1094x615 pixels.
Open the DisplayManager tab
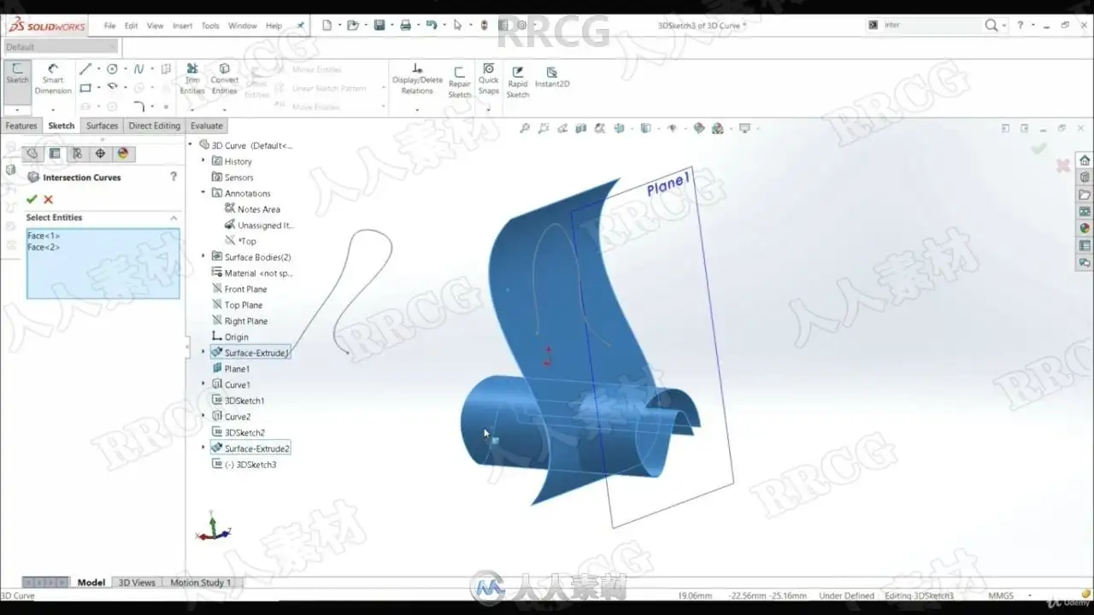[122, 154]
